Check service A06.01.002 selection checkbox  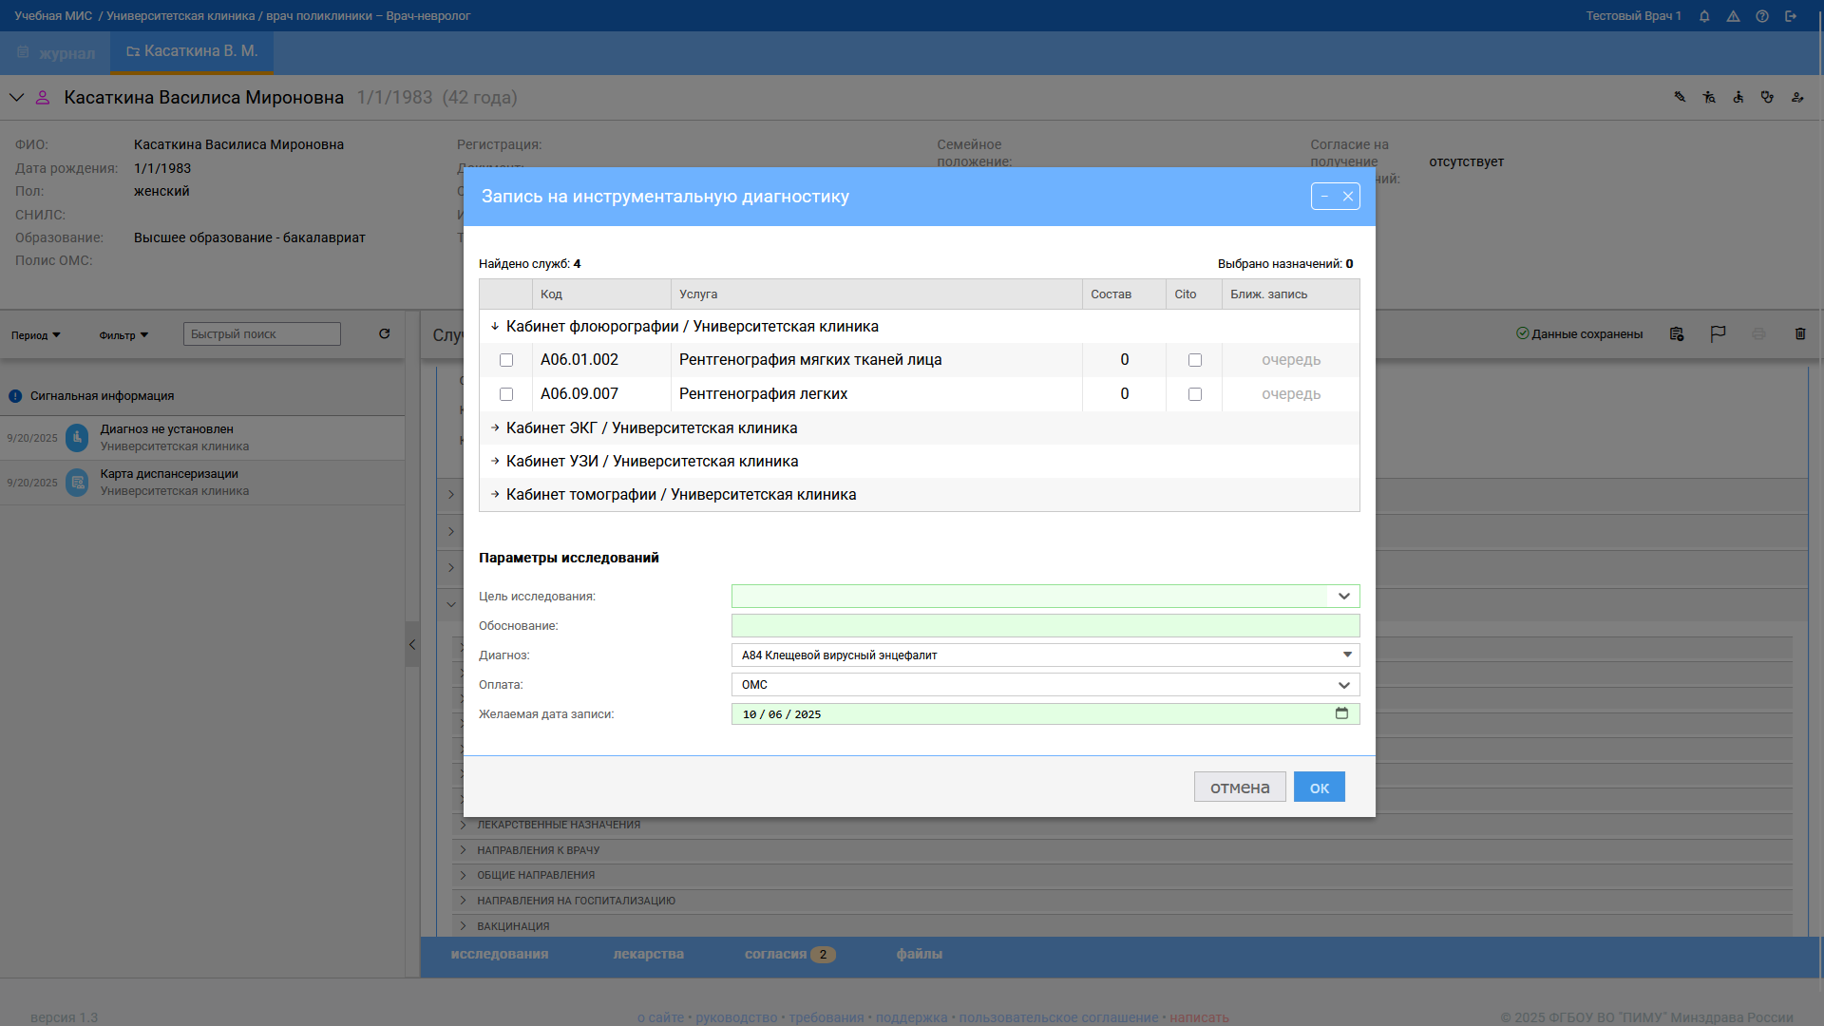(x=506, y=360)
